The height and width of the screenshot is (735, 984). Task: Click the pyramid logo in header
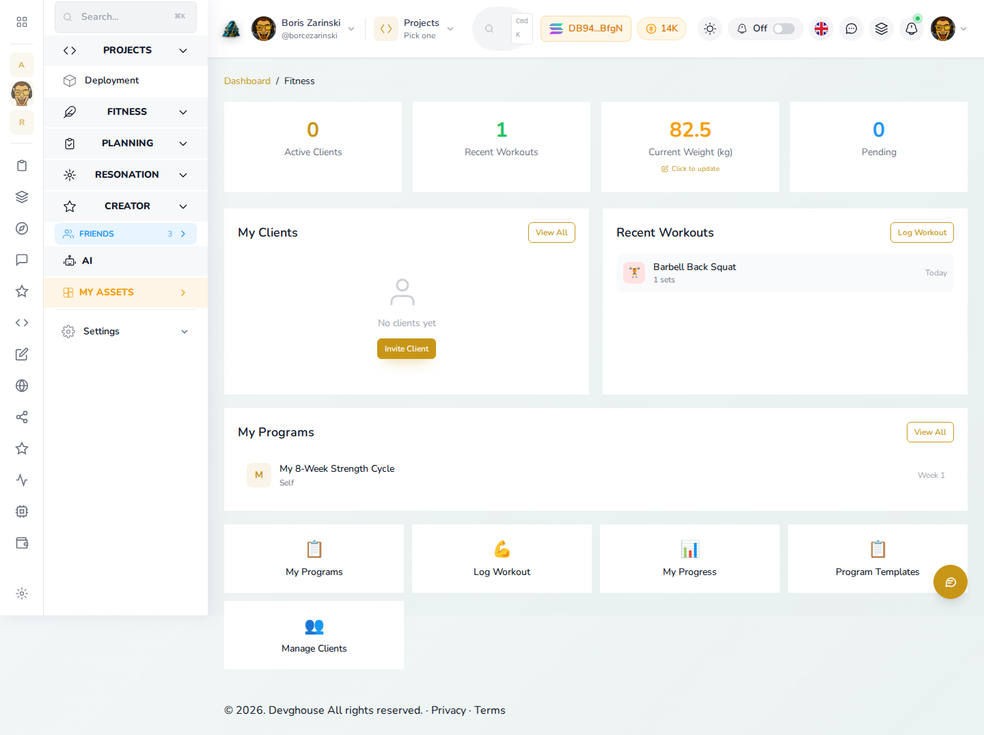tap(232, 29)
